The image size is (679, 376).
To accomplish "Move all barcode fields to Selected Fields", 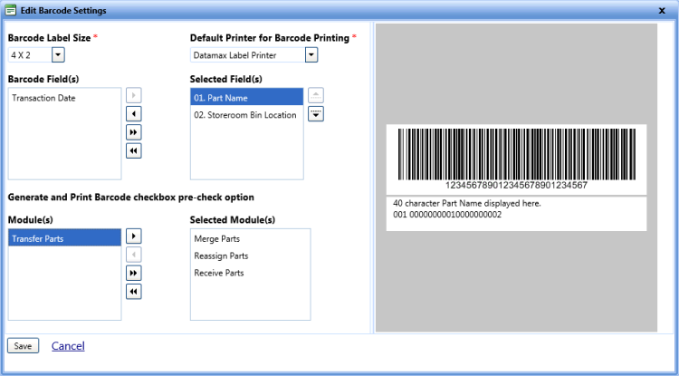I will [x=134, y=132].
